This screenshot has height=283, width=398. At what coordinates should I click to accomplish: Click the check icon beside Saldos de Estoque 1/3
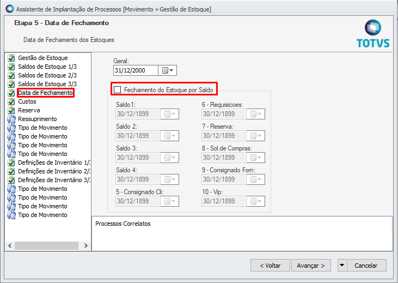tap(11, 67)
